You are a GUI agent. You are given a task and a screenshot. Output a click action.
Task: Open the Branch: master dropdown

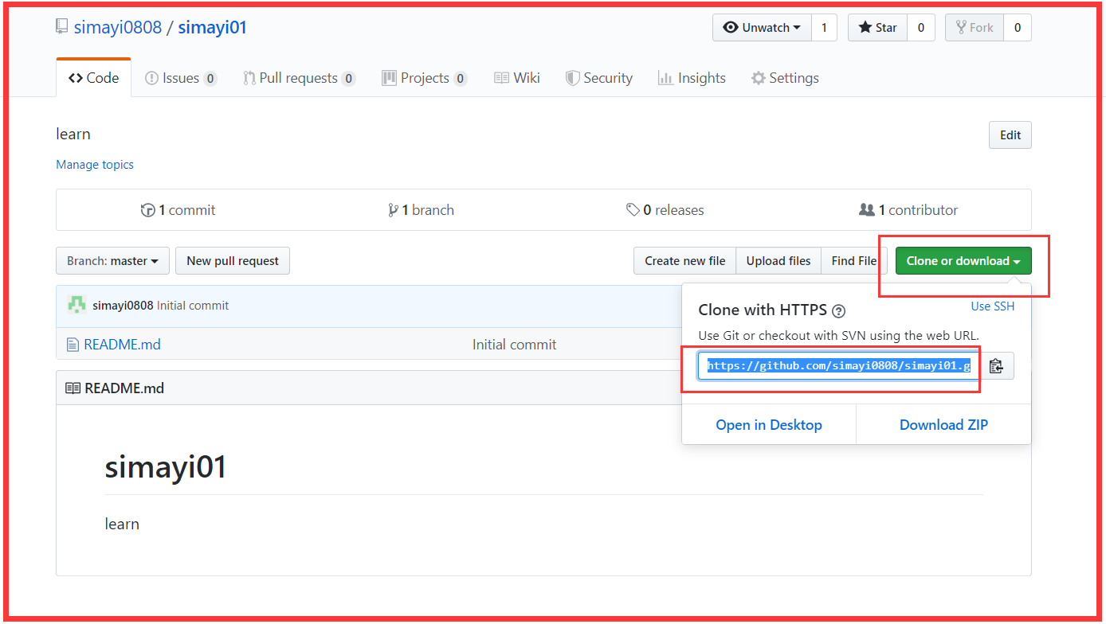pyautogui.click(x=112, y=261)
